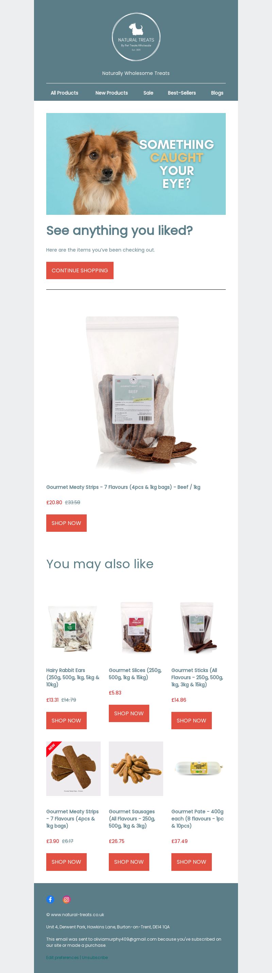Go to New Products section
This screenshot has height=973, width=272.
pos(112,93)
